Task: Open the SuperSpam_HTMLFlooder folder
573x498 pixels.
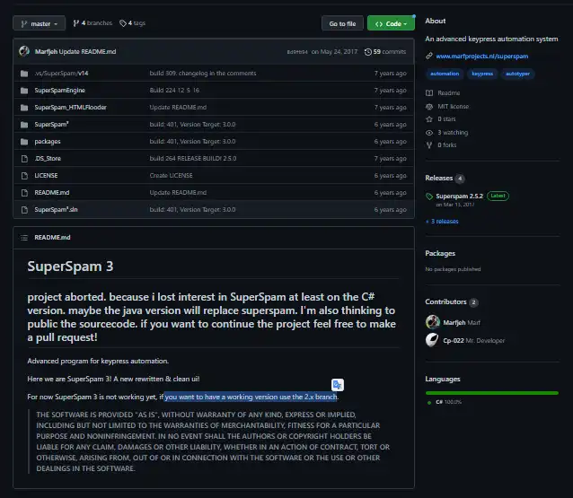Action: [71, 108]
